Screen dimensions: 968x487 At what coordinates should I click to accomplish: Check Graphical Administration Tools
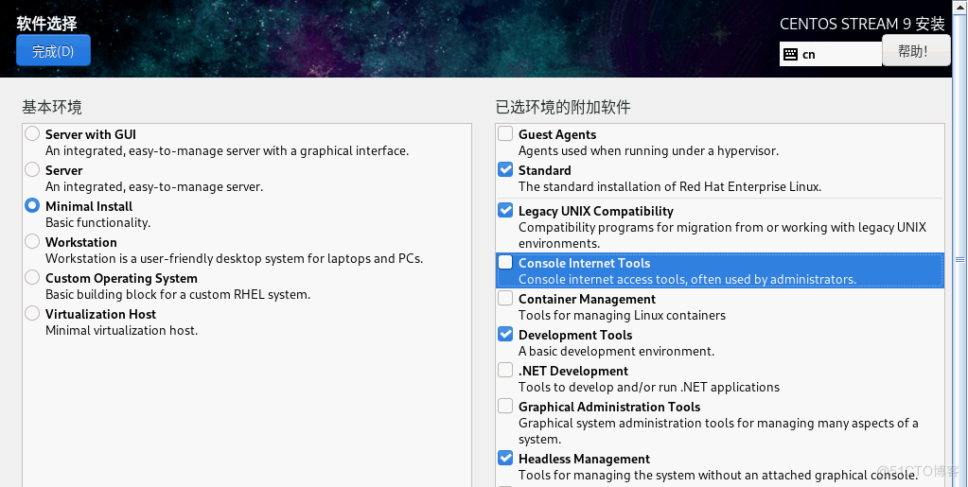[x=505, y=406]
